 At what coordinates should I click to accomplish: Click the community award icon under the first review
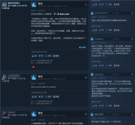click(x=33, y=67)
